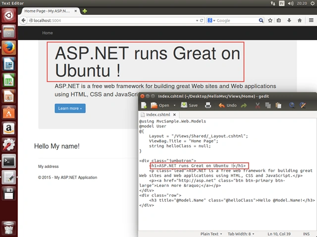Click the Paste clipboard icon

278,105
